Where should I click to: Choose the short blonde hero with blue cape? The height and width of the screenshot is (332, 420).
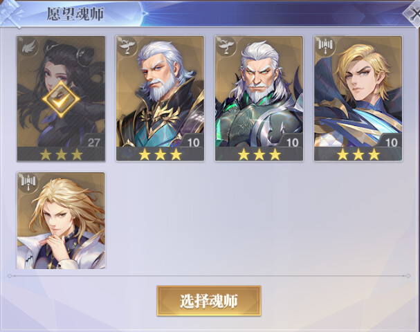point(358,98)
